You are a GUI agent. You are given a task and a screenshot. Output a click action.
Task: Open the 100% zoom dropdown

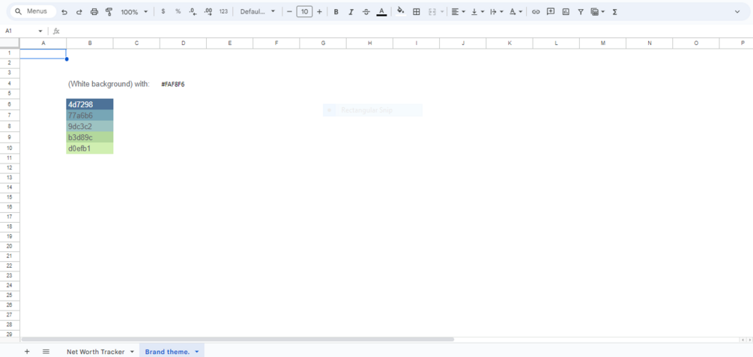tap(134, 12)
